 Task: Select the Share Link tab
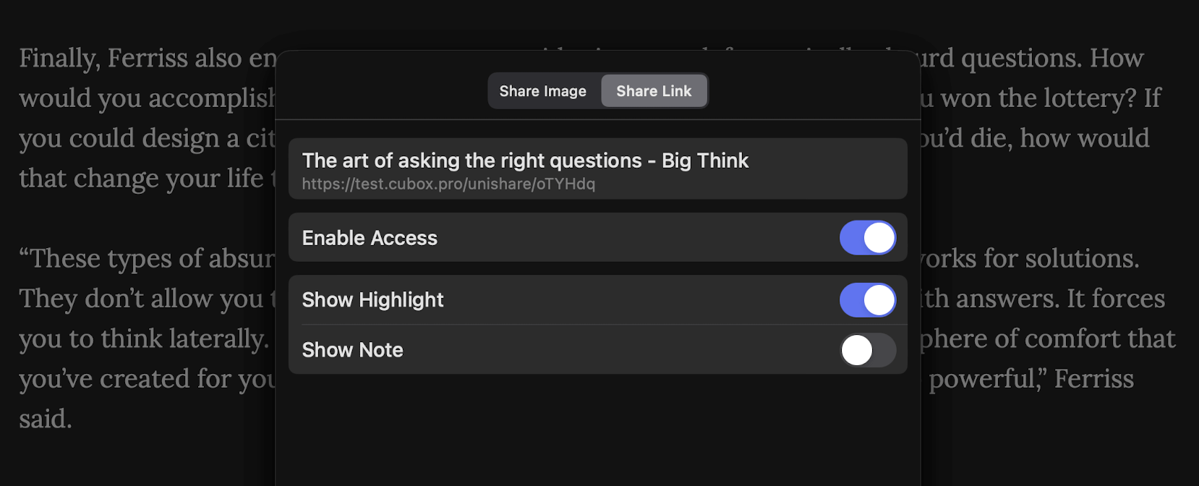[654, 91]
